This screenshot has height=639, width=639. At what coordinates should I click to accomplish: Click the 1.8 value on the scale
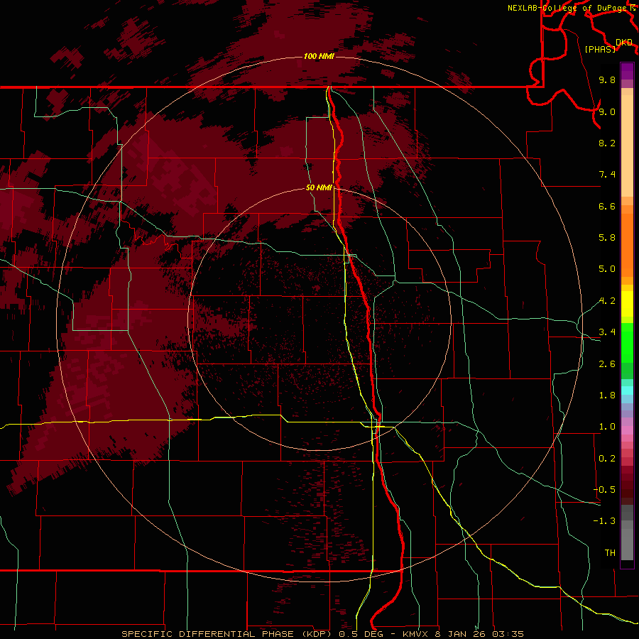click(x=607, y=395)
